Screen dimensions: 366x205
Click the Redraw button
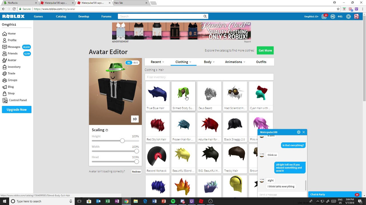(136, 172)
